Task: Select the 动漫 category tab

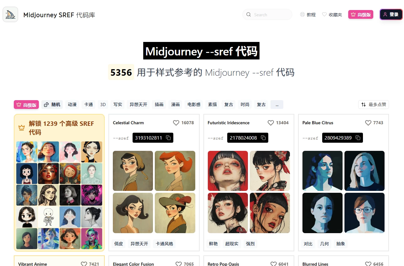Action: pyautogui.click(x=72, y=105)
